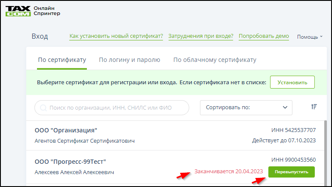Click the red Заканчивается 20.04.2023 notice
The height and width of the screenshot is (187, 332).
(228, 172)
